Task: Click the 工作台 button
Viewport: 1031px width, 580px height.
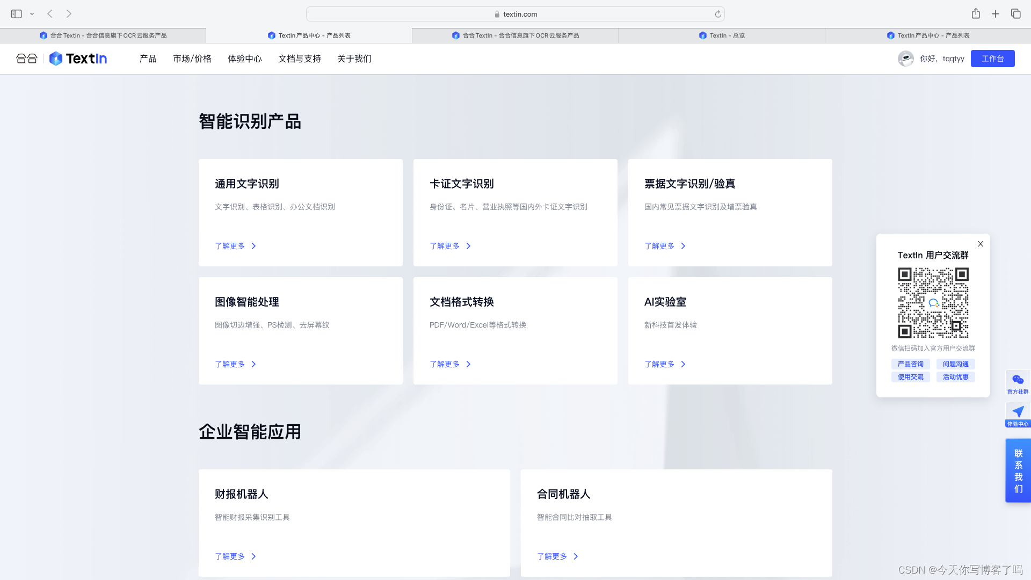Action: point(992,59)
